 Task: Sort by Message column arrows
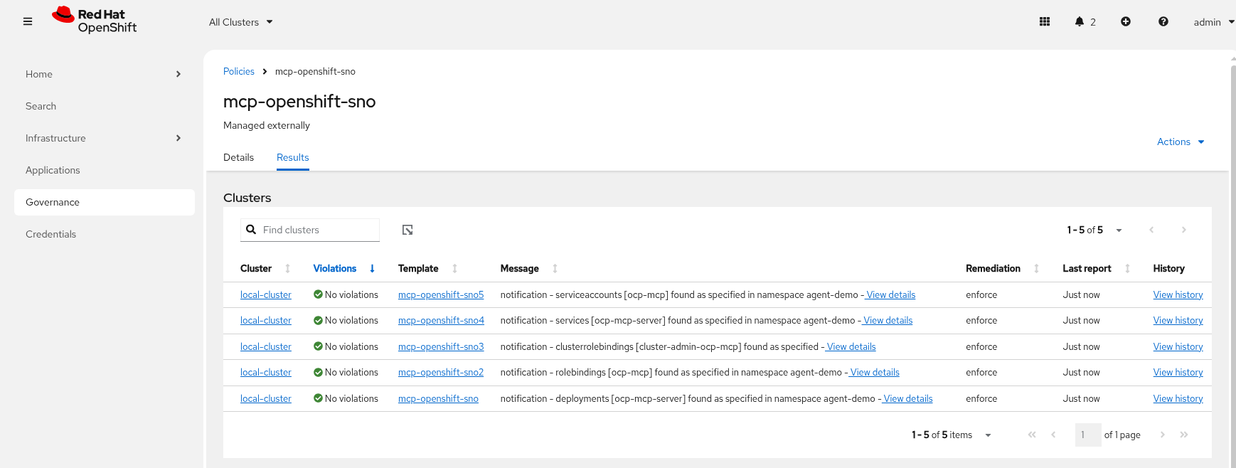tap(555, 268)
